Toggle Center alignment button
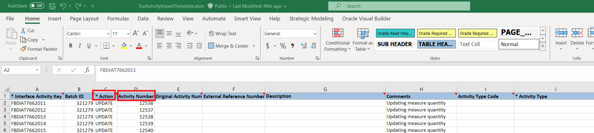The height and width of the screenshot is (133, 594). 169,46
